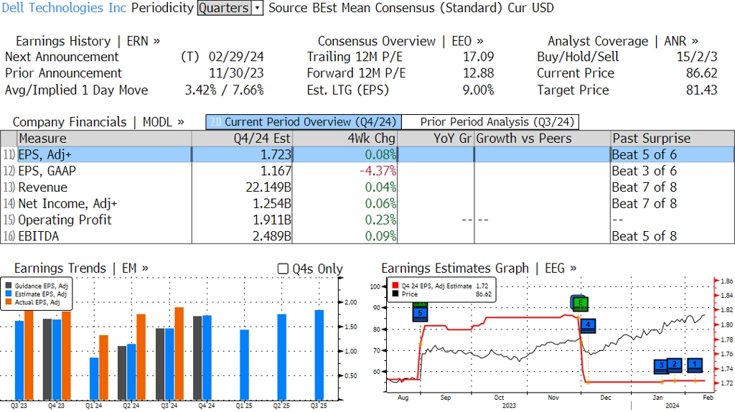The height and width of the screenshot is (412, 735).
Task: Click the event marker icon numbered 1
Action: [x=695, y=364]
